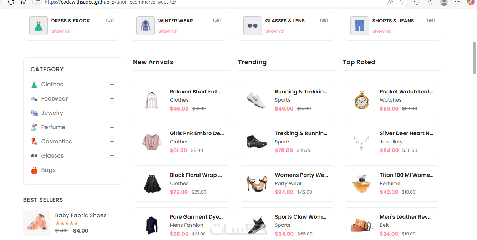Screen dimensions: 477x240
Task: Open the Pocket Watch Leather product title
Action: pos(406,92)
